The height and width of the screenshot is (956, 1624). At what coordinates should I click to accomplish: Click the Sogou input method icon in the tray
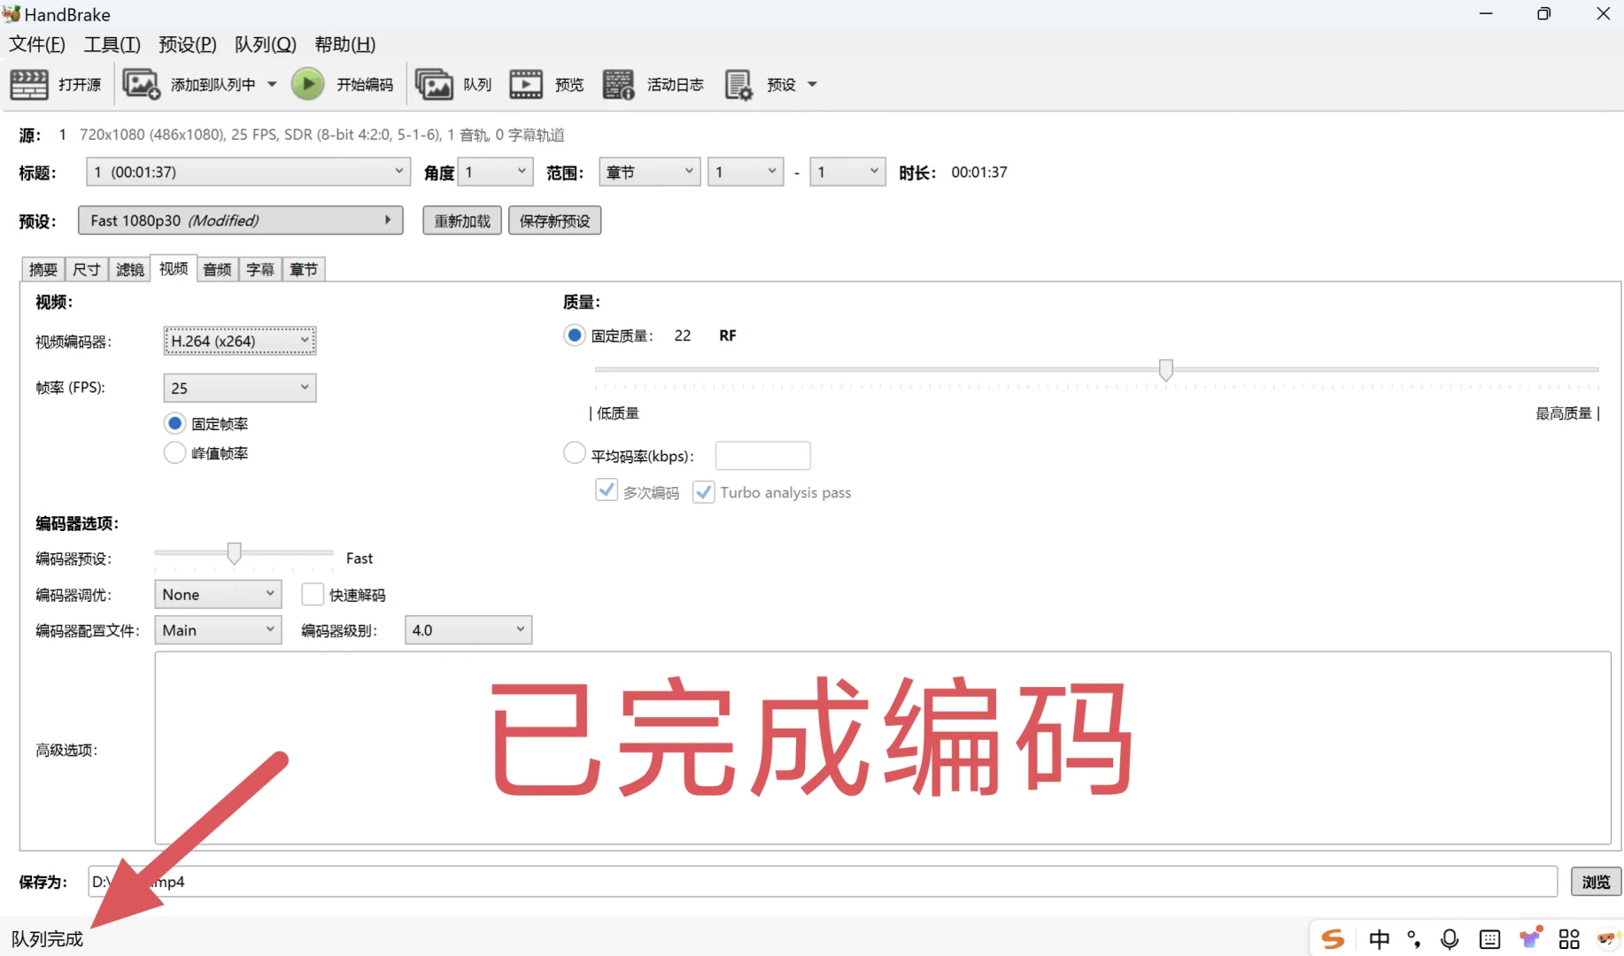(1333, 938)
